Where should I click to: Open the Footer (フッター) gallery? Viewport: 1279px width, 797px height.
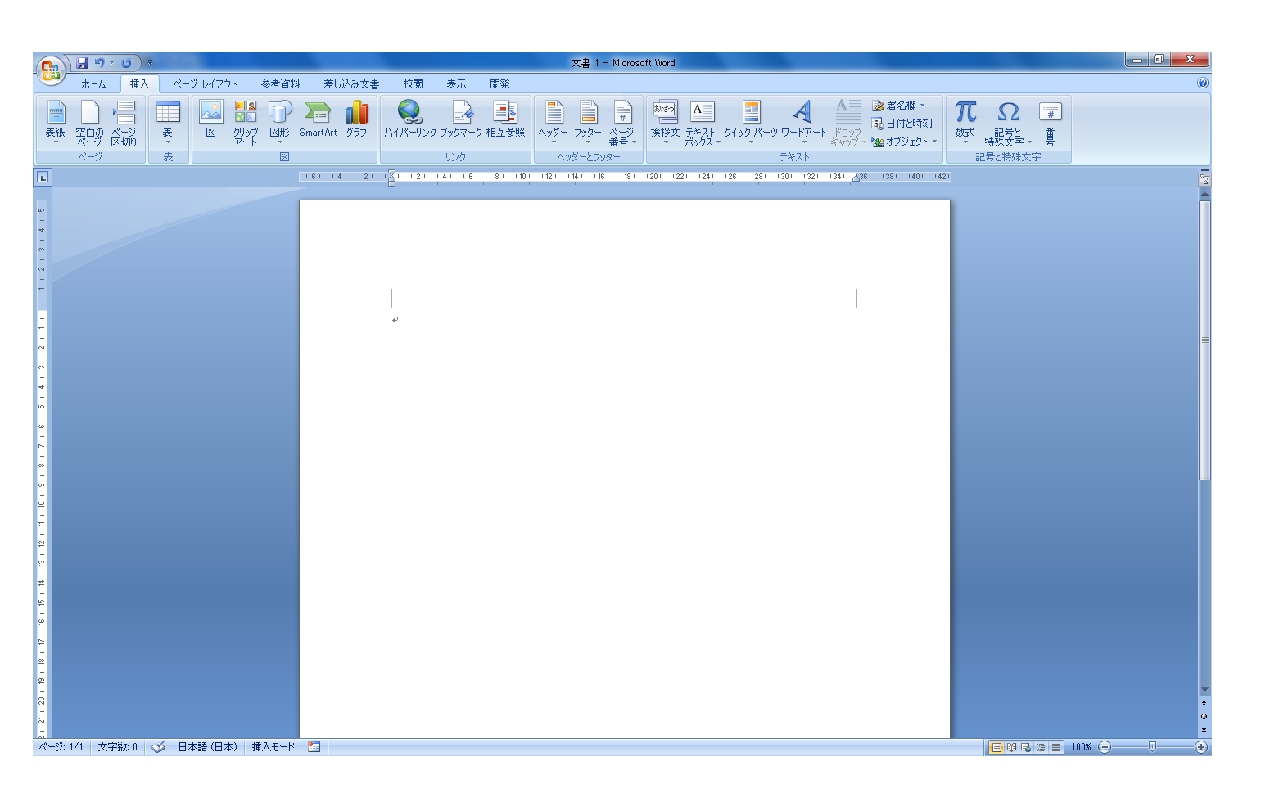click(588, 123)
